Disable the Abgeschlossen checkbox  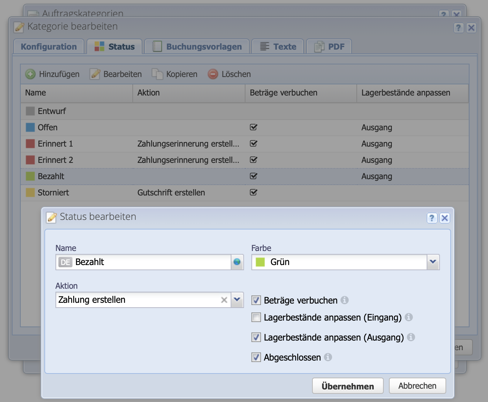coord(256,357)
